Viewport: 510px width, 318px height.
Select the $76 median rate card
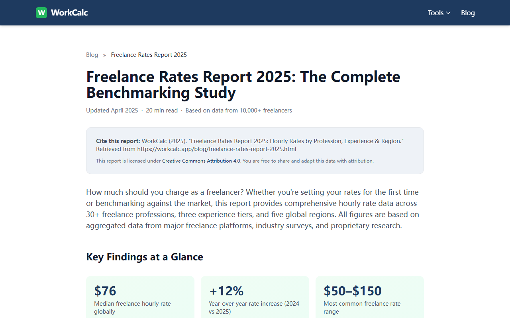(140, 297)
